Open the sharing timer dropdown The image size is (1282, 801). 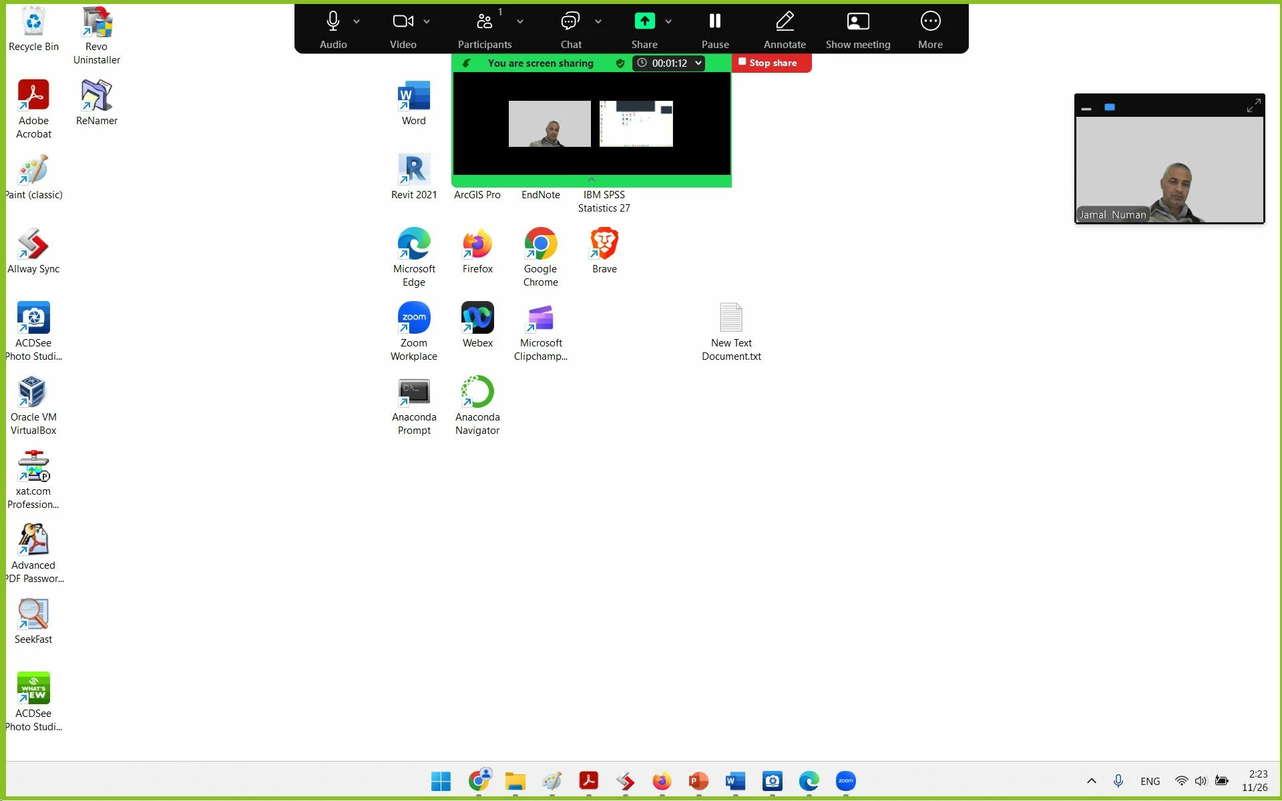(698, 63)
